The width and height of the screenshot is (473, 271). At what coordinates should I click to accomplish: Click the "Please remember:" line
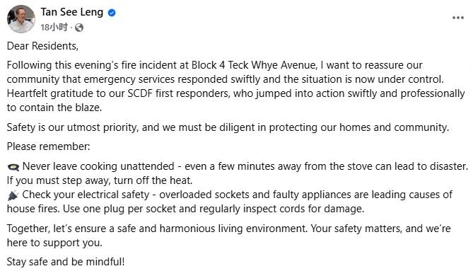49,146
